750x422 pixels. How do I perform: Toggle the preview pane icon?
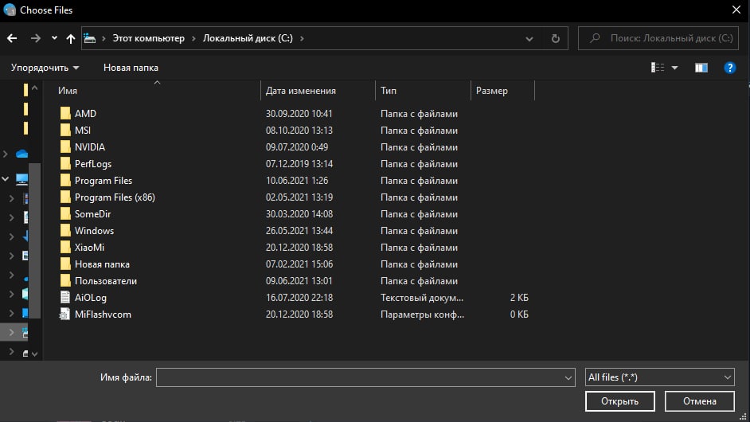701,68
